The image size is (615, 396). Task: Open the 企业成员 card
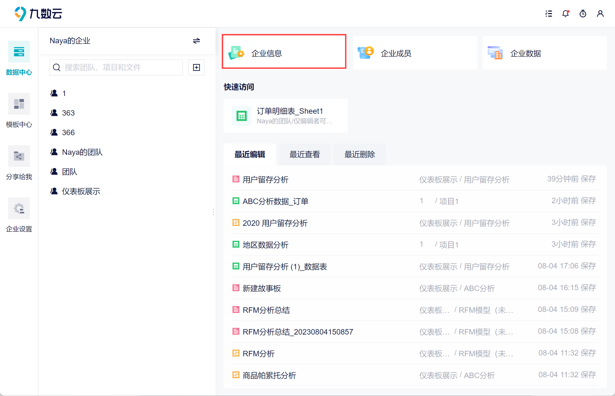[415, 53]
